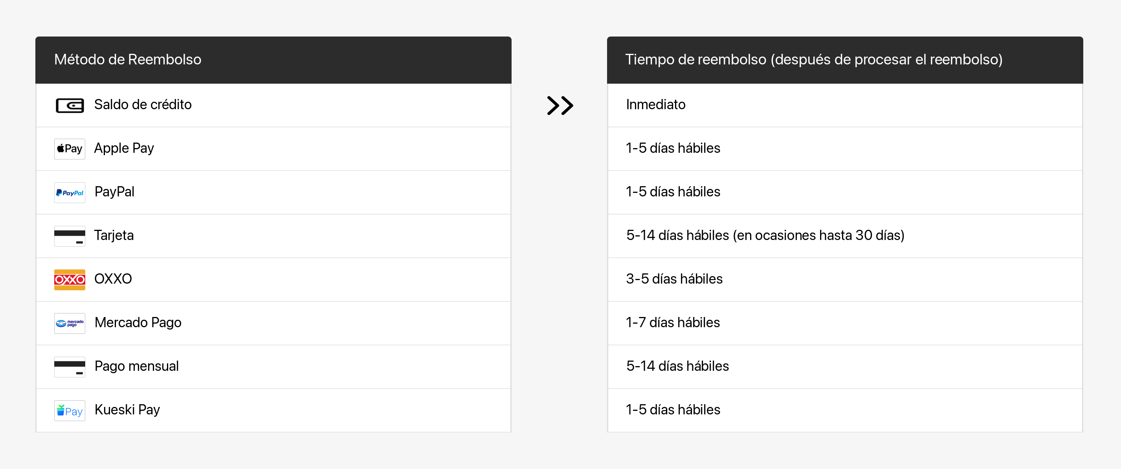This screenshot has height=469, width=1121.
Task: Click the Kueski Pay logo icon
Action: pyautogui.click(x=70, y=410)
